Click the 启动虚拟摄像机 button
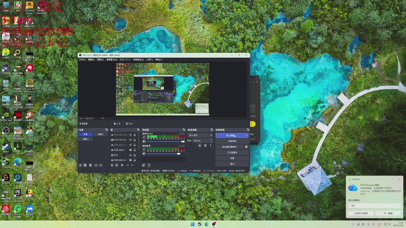 229,147
